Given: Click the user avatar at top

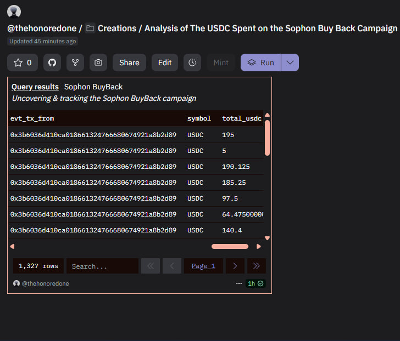Looking at the screenshot, I should pos(14,12).
